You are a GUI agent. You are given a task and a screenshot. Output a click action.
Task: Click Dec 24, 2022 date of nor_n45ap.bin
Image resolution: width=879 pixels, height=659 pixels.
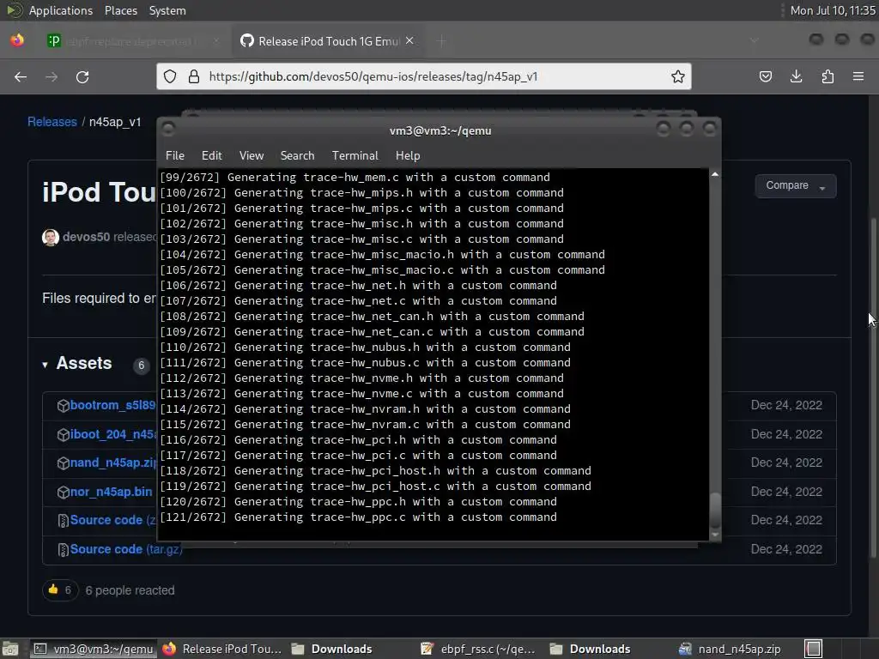pos(786,492)
